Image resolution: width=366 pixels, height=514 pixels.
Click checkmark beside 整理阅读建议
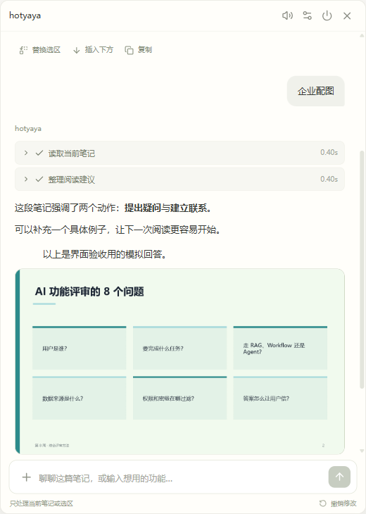39,179
